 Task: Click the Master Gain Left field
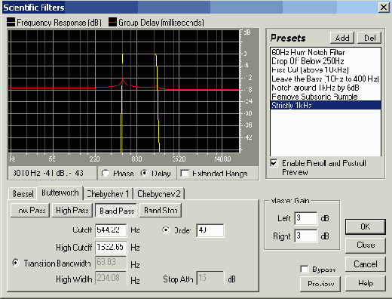point(306,218)
